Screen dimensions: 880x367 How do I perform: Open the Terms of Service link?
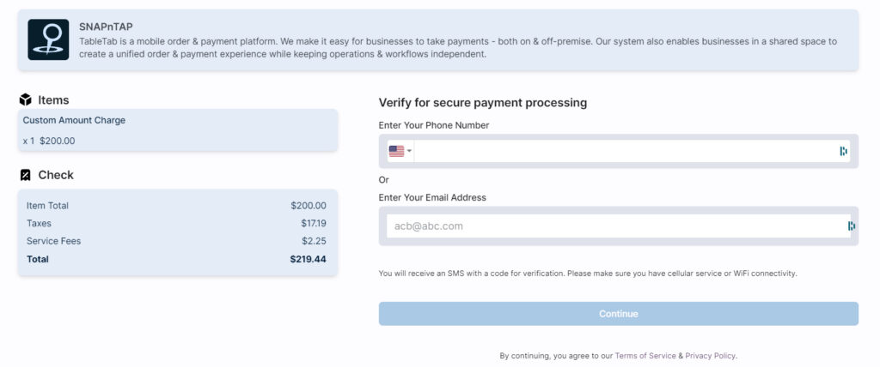[x=645, y=356]
